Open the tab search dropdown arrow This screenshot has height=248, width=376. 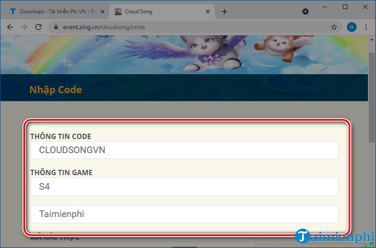click(305, 11)
